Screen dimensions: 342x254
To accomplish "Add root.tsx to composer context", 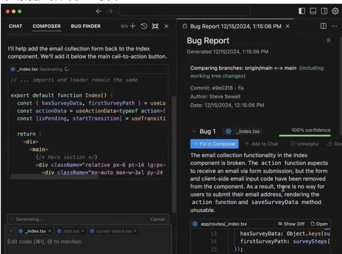I will [83, 231].
